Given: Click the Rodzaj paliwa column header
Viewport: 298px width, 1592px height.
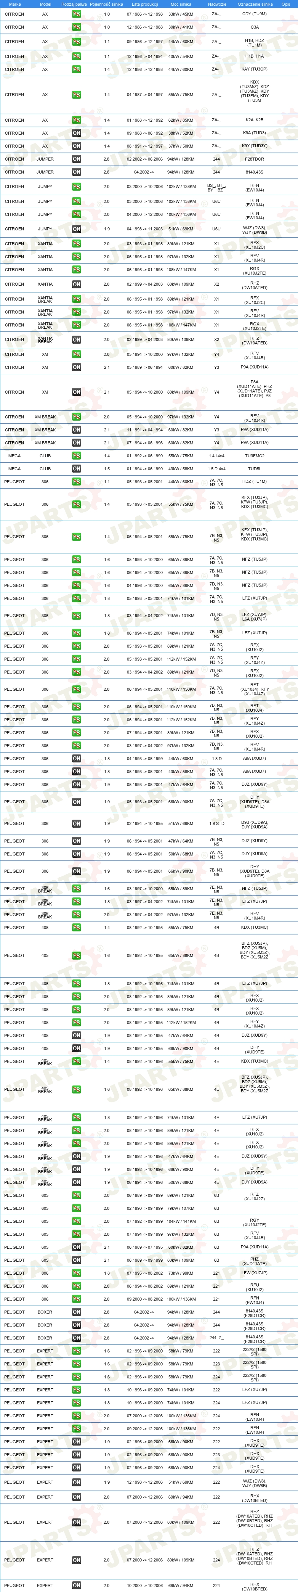Looking at the screenshot, I should click(74, 4).
